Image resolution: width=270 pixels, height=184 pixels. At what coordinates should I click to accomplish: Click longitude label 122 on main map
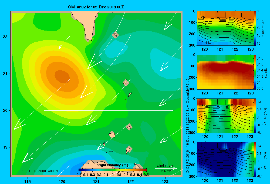131,181
